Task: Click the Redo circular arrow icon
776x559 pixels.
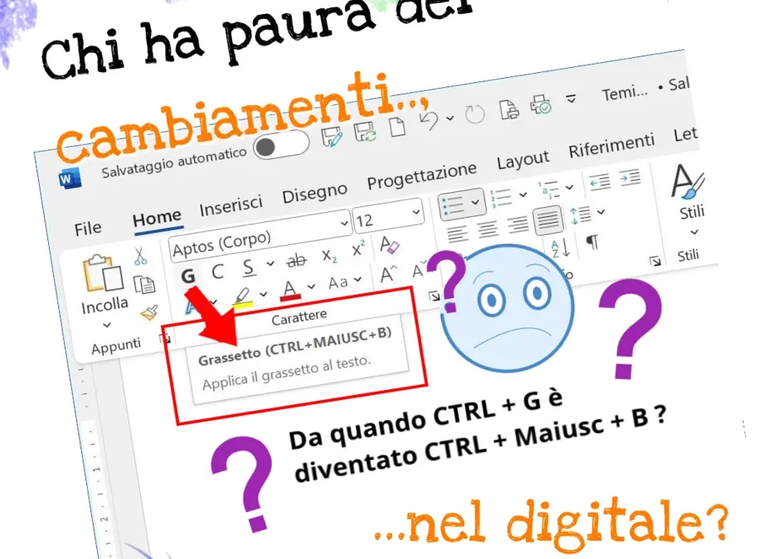Action: click(474, 114)
